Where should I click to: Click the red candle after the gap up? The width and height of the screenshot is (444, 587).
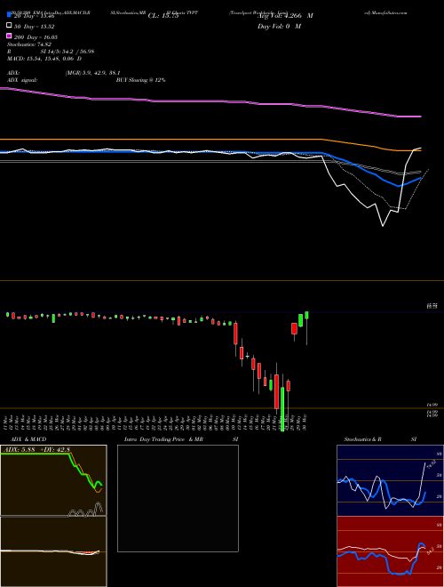pos(294,329)
